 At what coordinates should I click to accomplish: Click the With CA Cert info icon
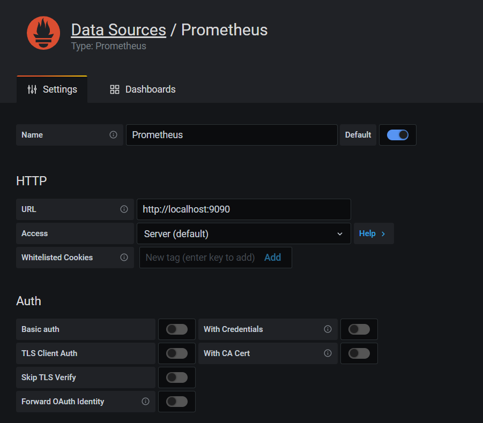(328, 353)
